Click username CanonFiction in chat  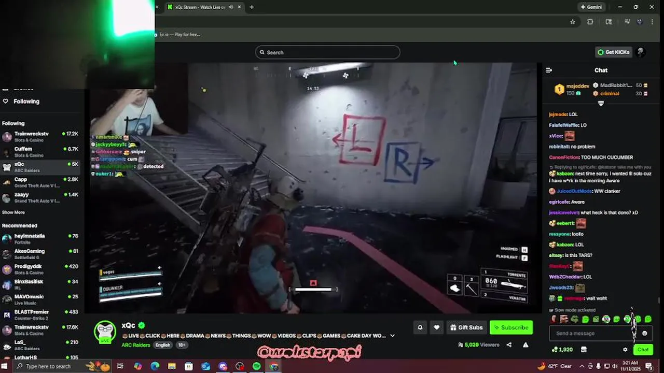click(x=564, y=157)
